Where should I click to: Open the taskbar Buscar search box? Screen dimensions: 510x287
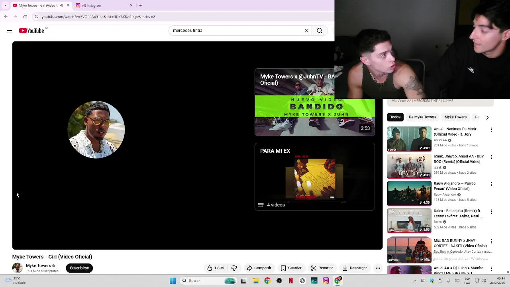pos(208,281)
